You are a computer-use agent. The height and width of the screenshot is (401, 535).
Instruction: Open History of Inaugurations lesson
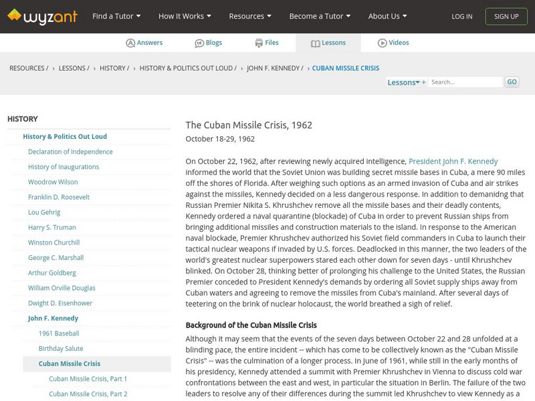point(64,166)
